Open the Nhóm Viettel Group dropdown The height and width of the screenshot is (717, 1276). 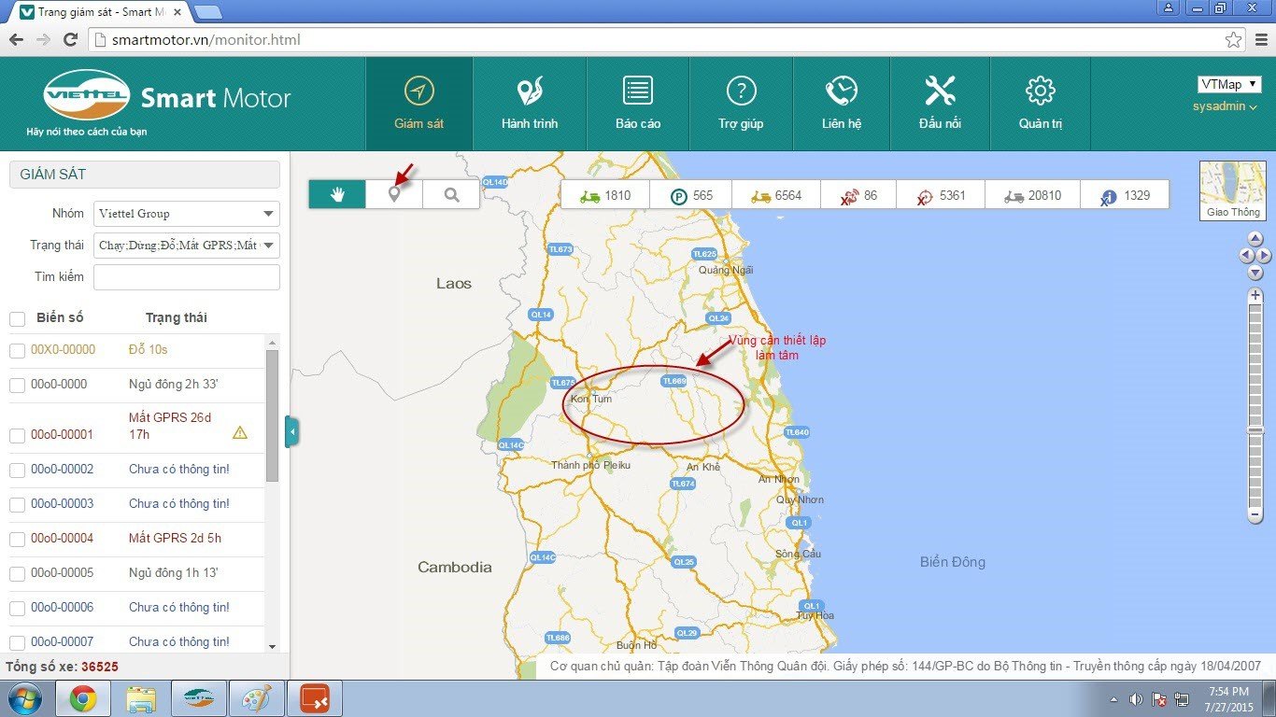[187, 214]
